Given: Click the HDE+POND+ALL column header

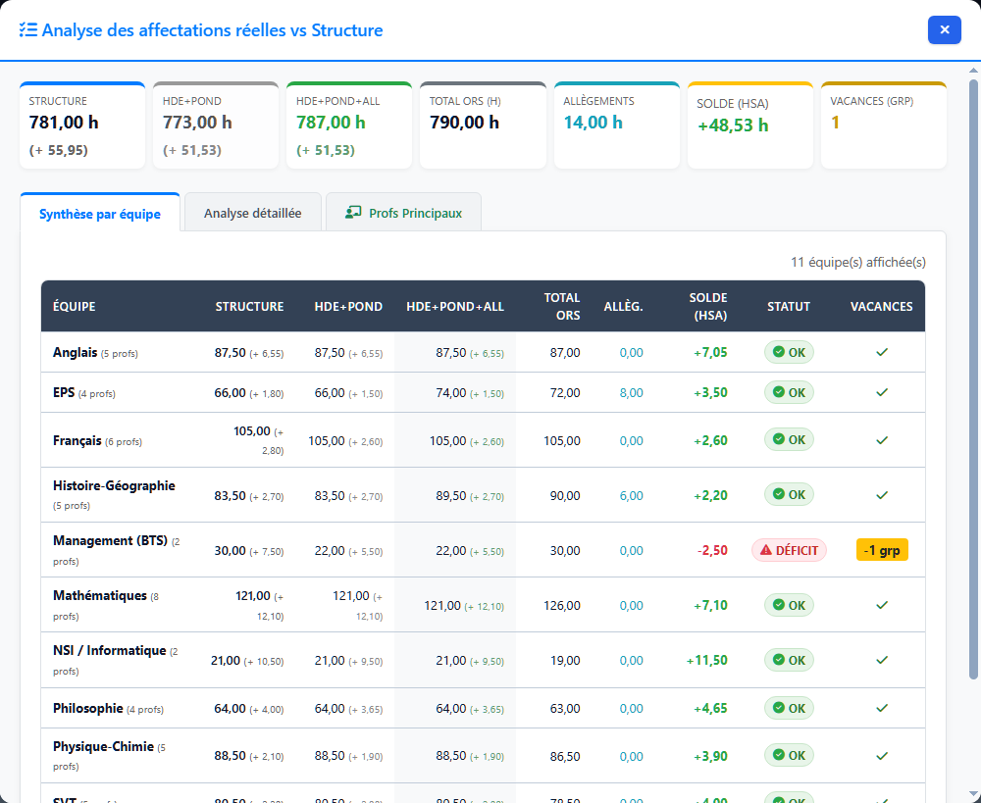Looking at the screenshot, I should tap(455, 307).
